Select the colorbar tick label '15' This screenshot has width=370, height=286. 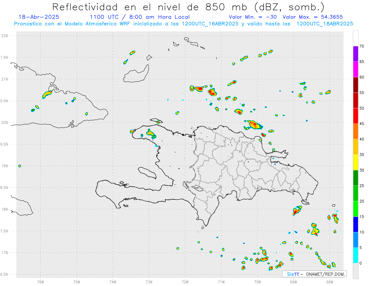pos(362,217)
